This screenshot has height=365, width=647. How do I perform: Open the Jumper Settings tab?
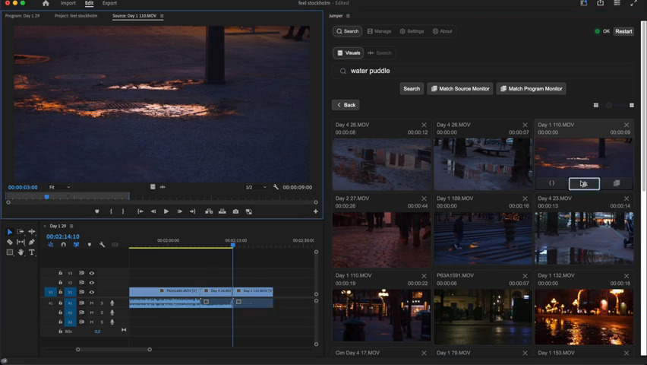[x=412, y=31]
